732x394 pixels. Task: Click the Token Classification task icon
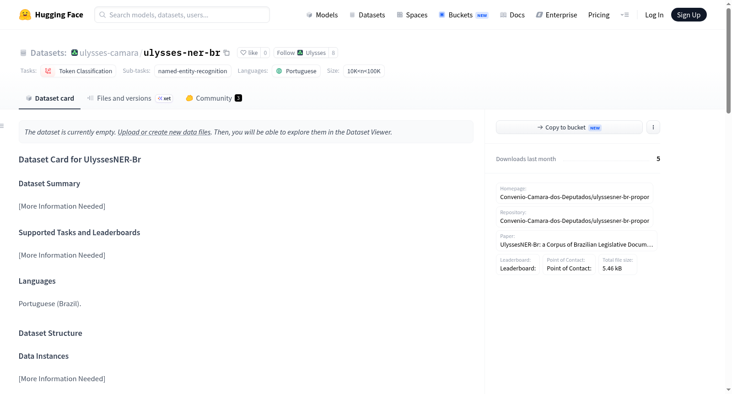(x=48, y=71)
